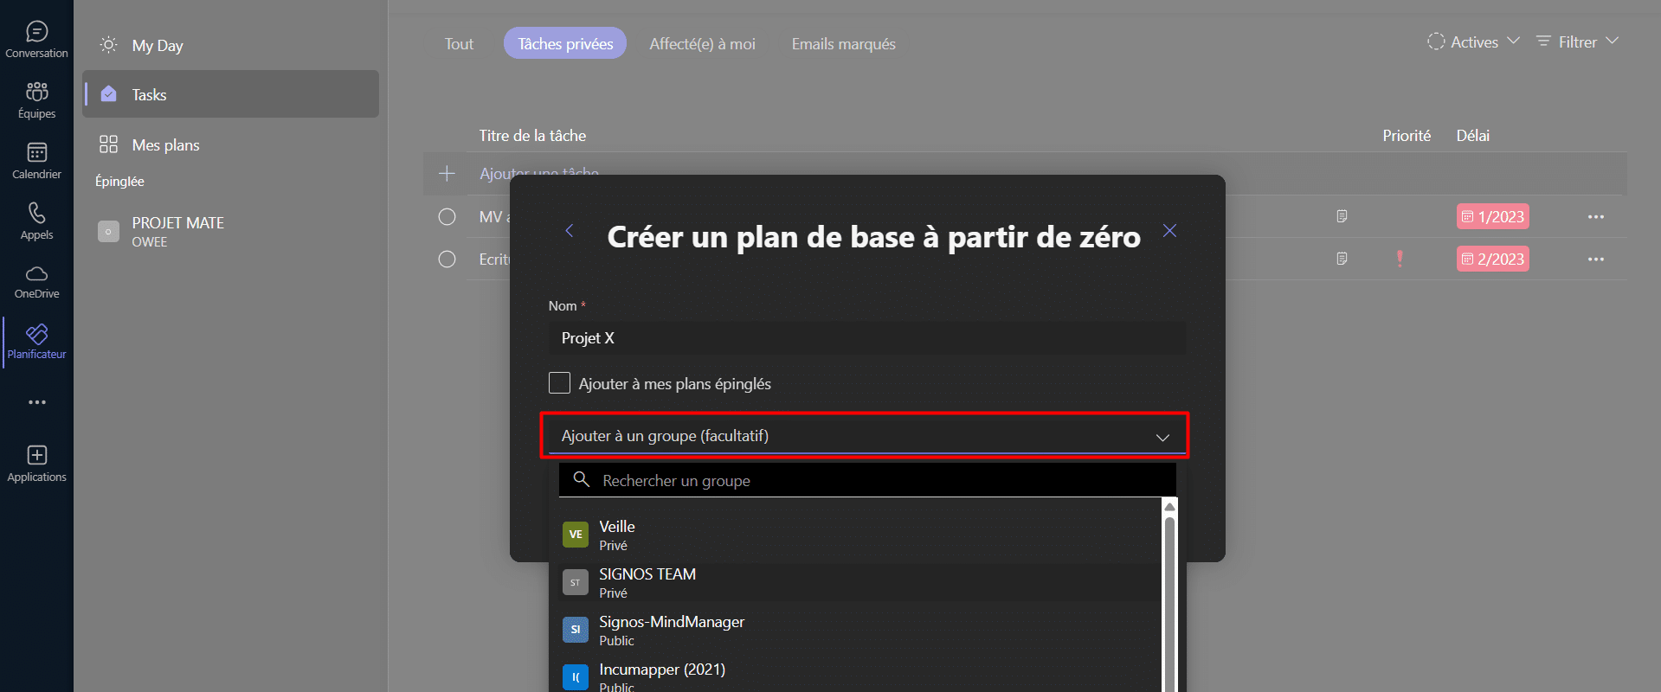Collapse the Ajouter à un groupe dropdown
The width and height of the screenshot is (1661, 692).
coord(1162,437)
